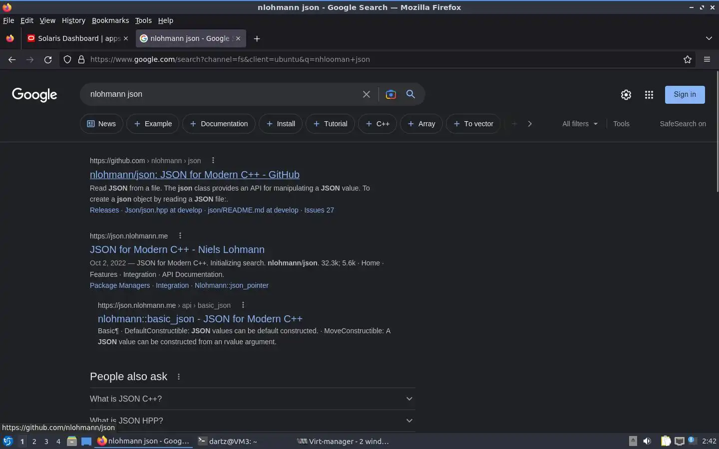Open taskbar file manager icon

72,441
